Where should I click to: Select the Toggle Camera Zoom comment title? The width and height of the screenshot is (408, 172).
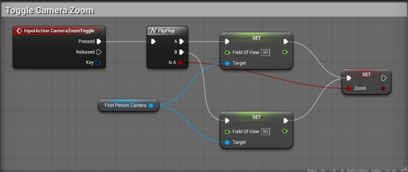[49, 10]
